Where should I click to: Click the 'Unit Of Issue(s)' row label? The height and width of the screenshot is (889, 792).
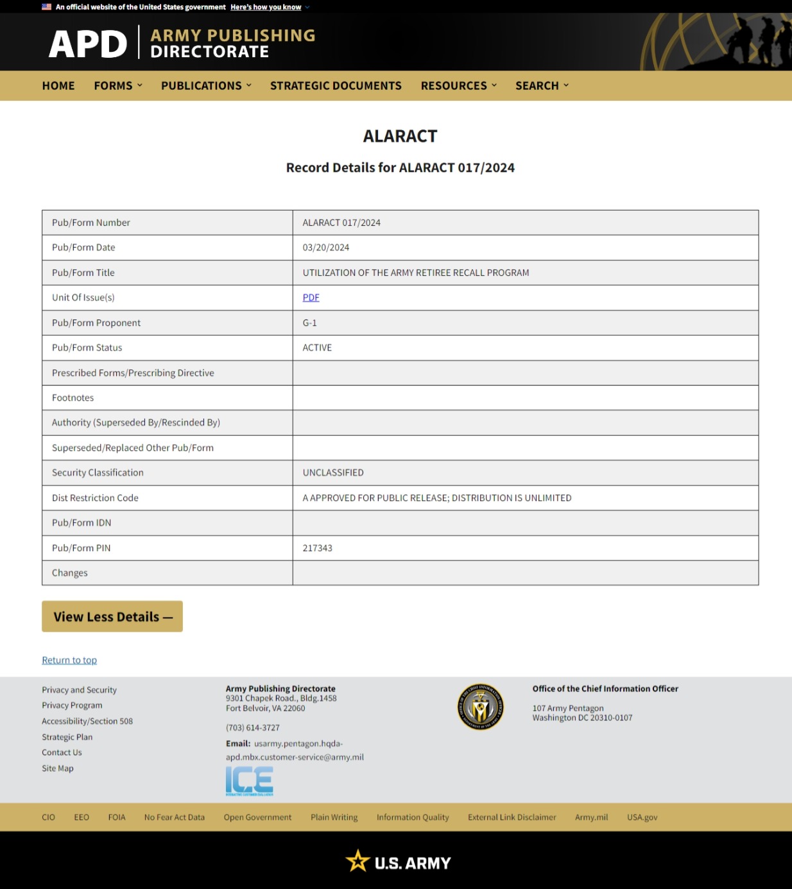point(83,298)
